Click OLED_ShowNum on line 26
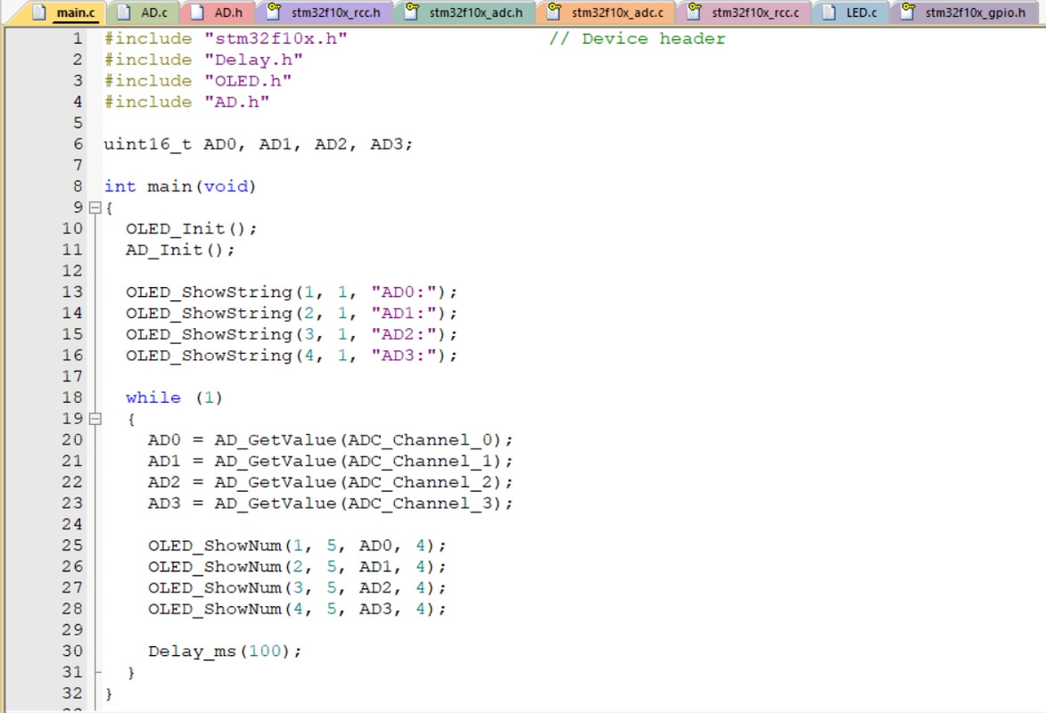The height and width of the screenshot is (713, 1046). [x=215, y=567]
